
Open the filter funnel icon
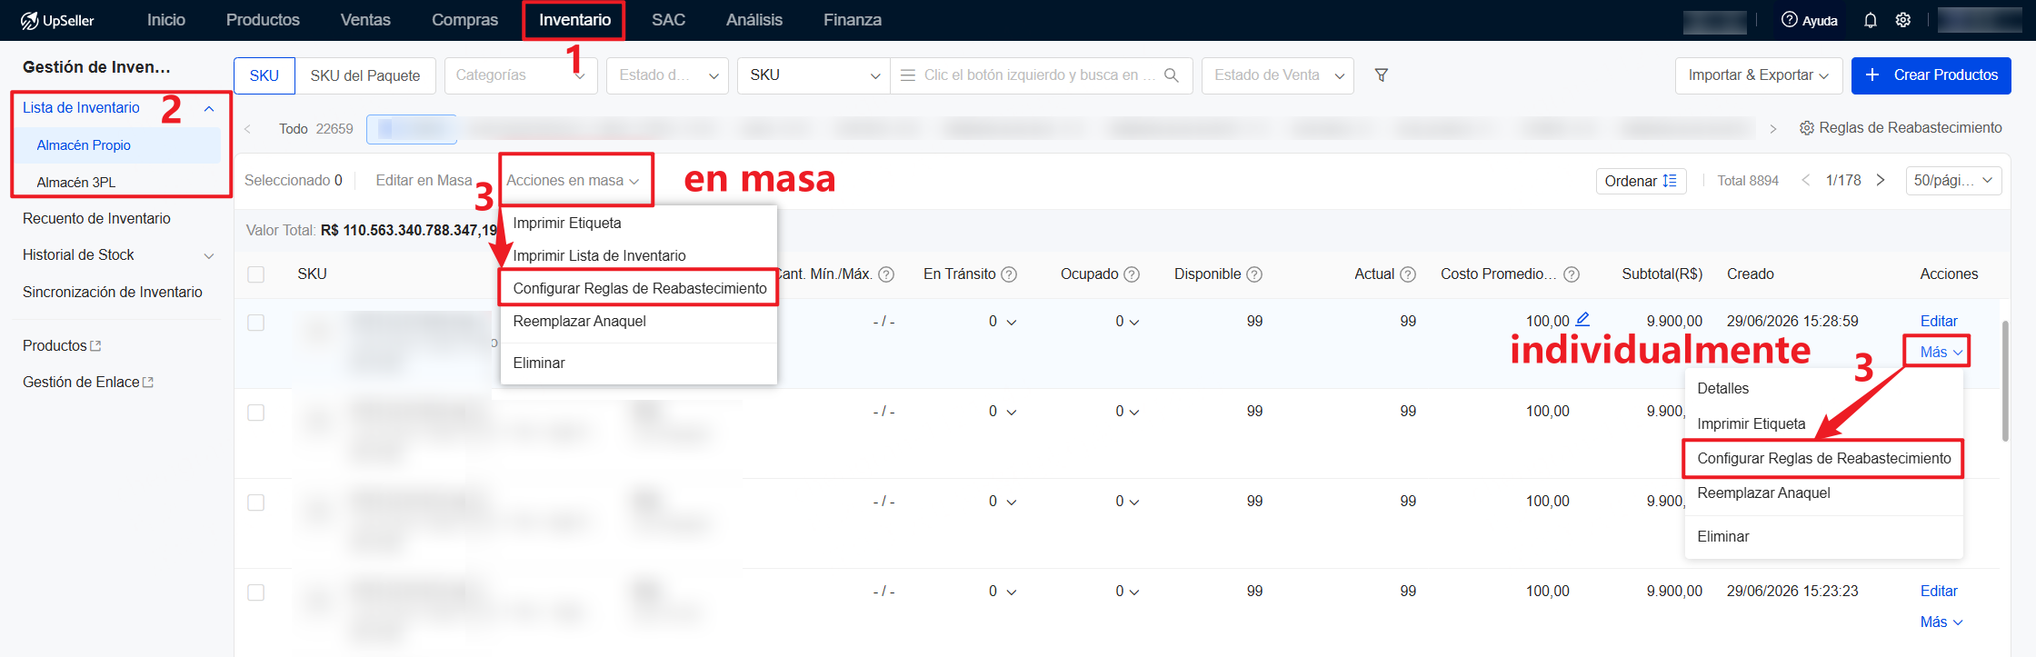pos(1382,75)
